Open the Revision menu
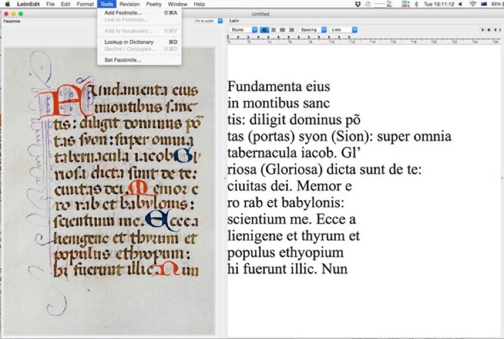Image resolution: width=504 pixels, height=339 pixels. 130,4
